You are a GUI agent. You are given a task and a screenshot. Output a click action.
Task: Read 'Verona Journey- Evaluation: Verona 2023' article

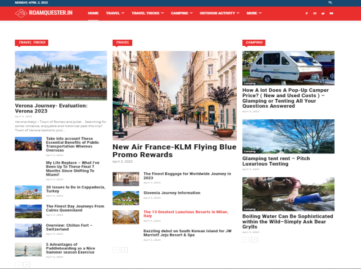51,108
